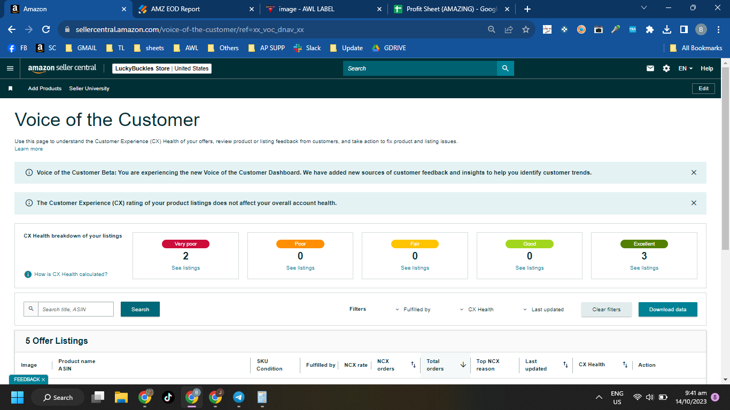Expand the Last updated filter
Screen dimensions: 730x410
tap(543, 310)
